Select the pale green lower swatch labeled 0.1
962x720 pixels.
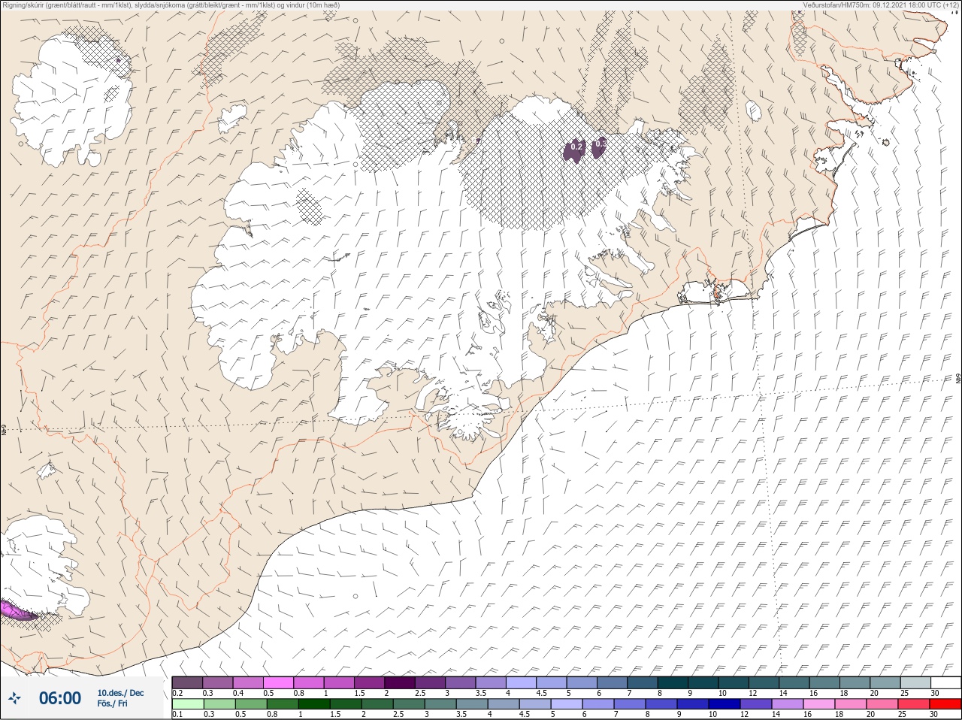click(x=187, y=704)
